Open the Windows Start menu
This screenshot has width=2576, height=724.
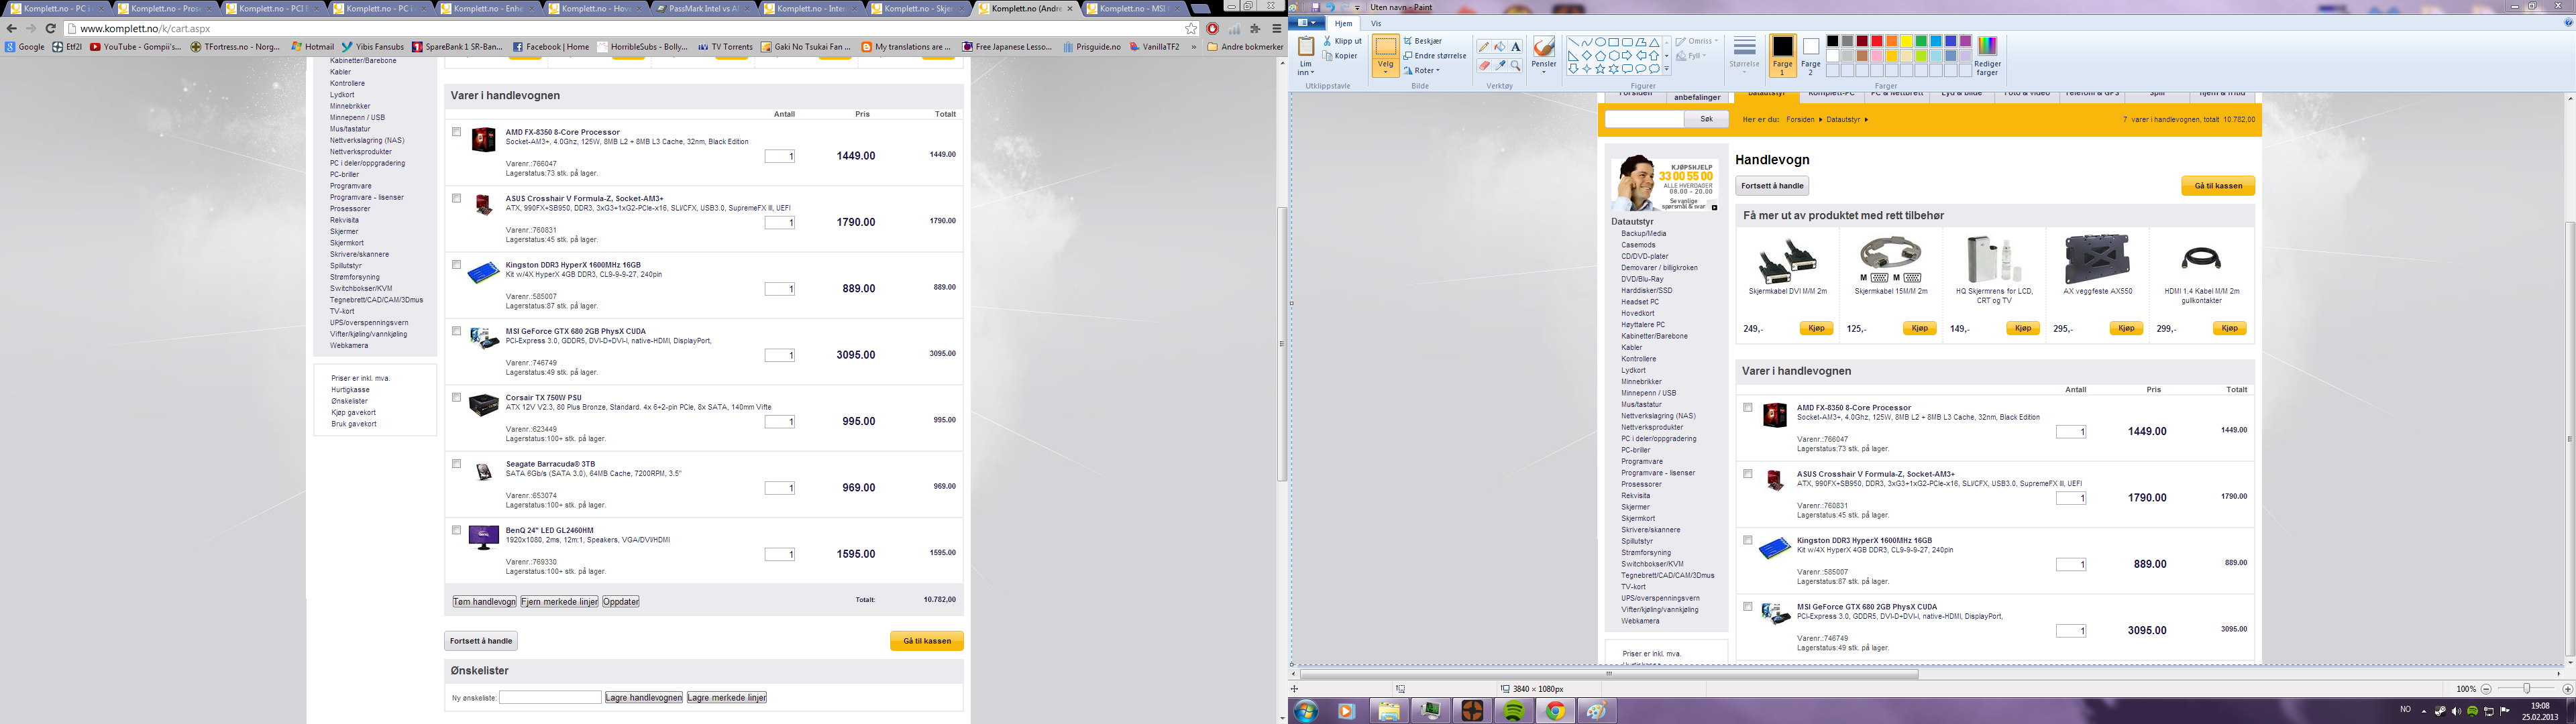coord(1305,711)
